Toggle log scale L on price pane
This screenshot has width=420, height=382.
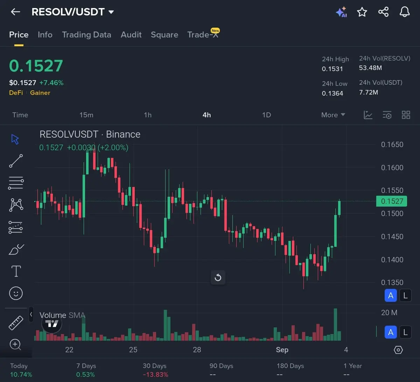405,296
